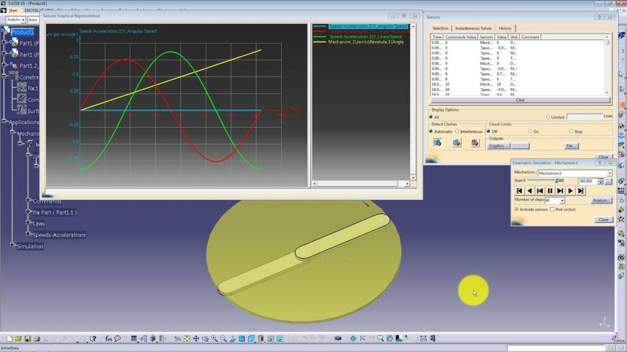
Task: Select the Zoom In tool icon
Action: tap(215, 337)
